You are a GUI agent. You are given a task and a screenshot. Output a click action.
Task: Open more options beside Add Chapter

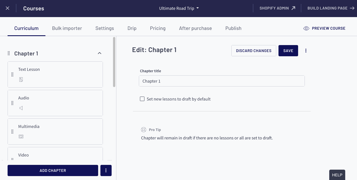[106, 170]
